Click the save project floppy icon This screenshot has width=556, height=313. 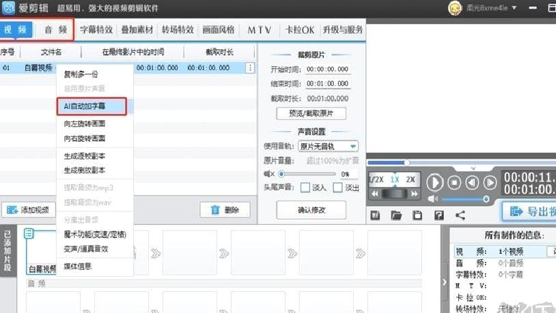point(417,215)
